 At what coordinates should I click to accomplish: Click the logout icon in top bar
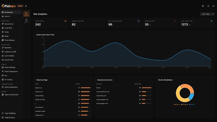(213, 6)
